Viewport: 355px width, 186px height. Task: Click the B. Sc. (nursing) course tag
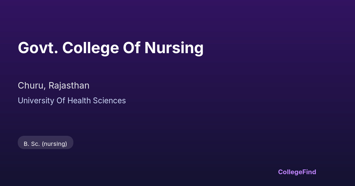pos(46,144)
